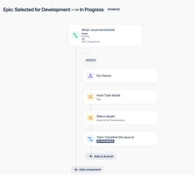
Task: Click the rule title Epic: Selected for Development
Action: tap(53, 10)
